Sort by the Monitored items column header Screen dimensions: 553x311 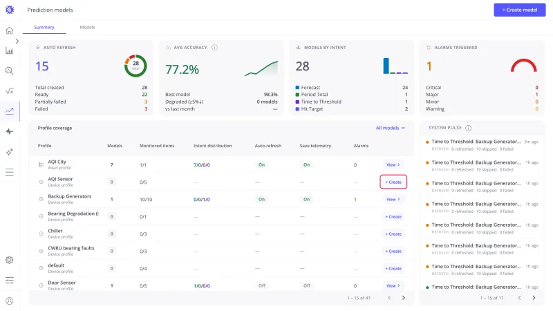pos(157,146)
